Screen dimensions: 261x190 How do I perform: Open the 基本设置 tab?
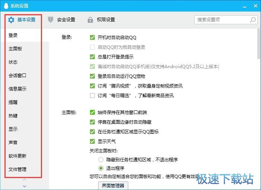22,20
